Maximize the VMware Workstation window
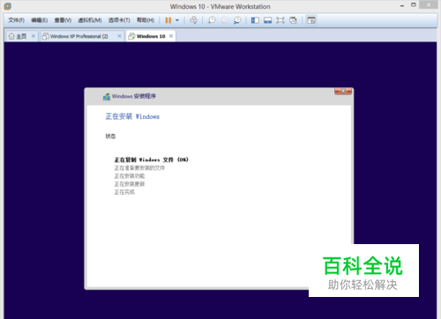Screen dimensions: 441x319 coord(414,5)
